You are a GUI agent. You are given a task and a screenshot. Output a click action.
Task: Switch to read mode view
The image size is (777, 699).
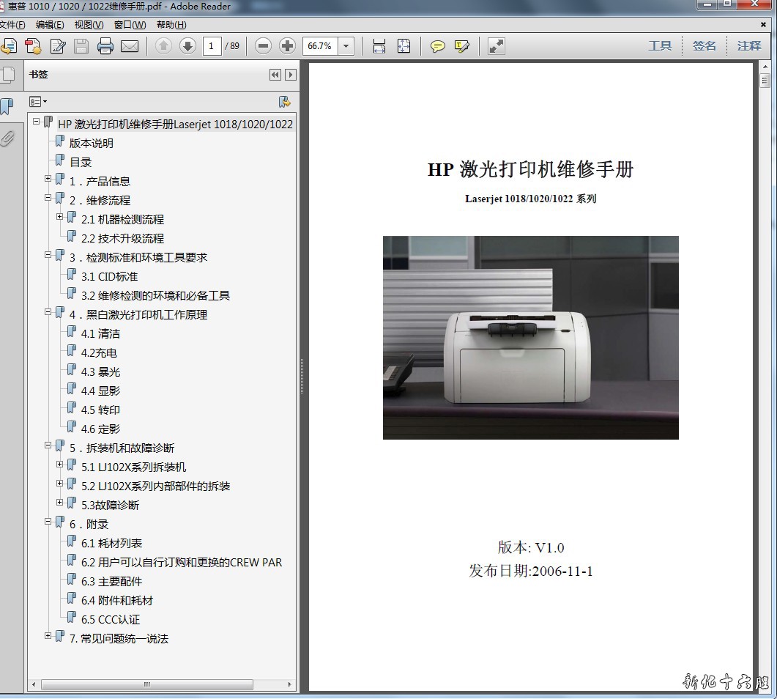point(497,46)
